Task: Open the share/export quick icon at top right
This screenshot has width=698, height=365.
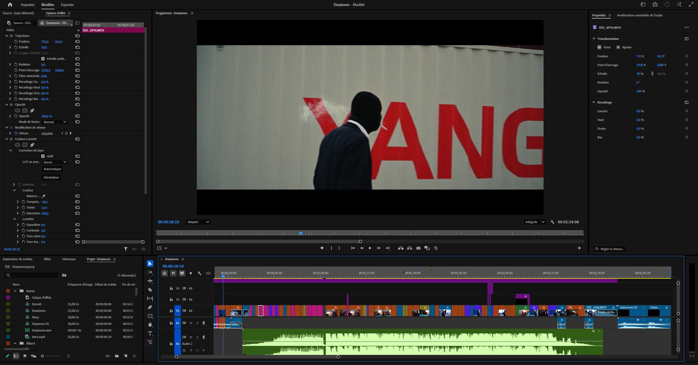Action: click(655, 4)
